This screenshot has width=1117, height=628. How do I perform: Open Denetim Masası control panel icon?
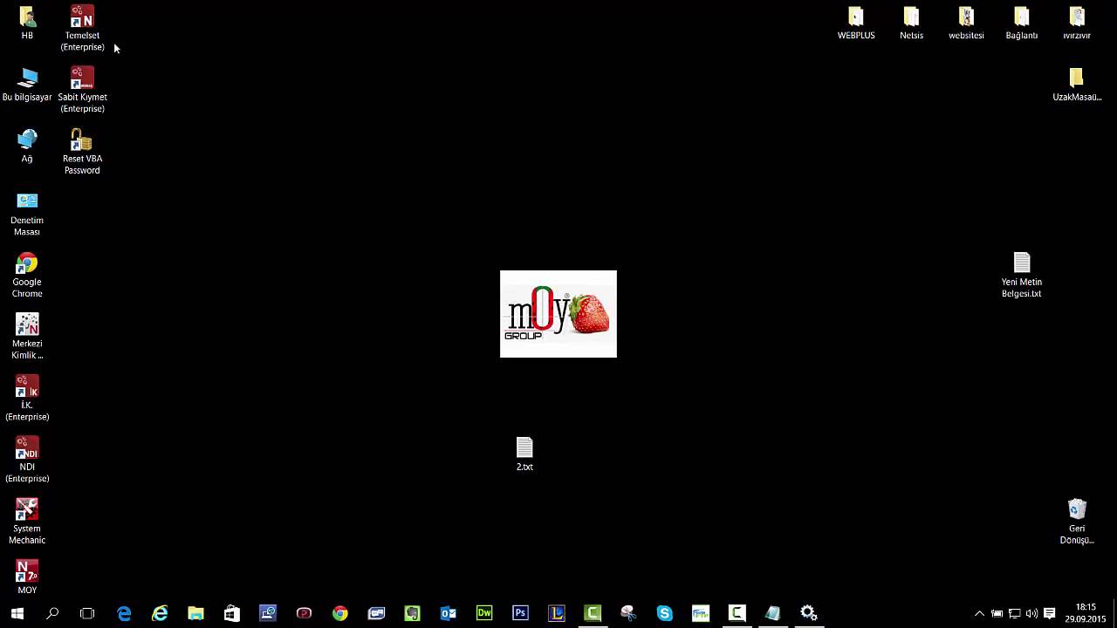27,214
